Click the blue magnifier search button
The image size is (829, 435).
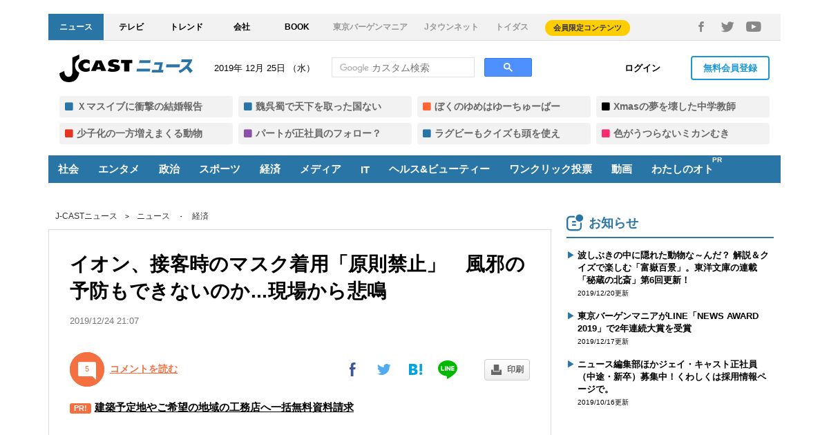click(x=508, y=67)
